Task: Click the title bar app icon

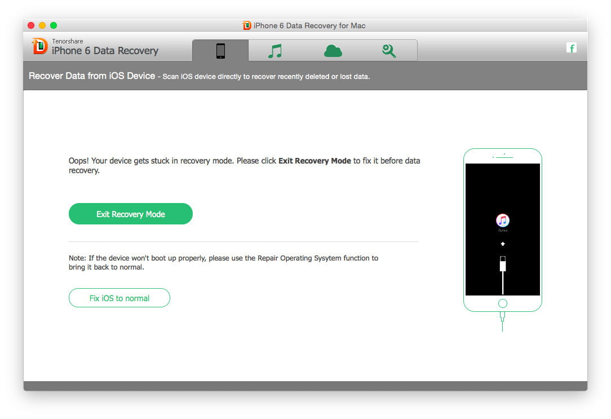Action: click(247, 25)
